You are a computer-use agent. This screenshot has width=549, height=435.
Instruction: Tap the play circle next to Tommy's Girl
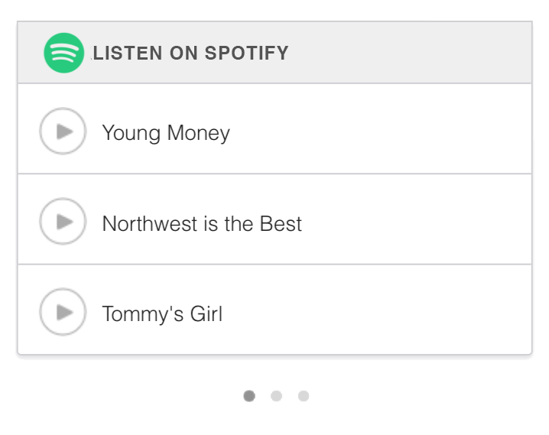click(63, 313)
